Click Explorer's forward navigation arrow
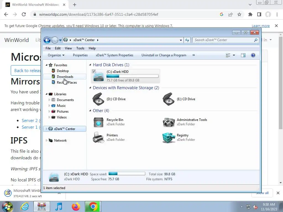 coord(55,40)
